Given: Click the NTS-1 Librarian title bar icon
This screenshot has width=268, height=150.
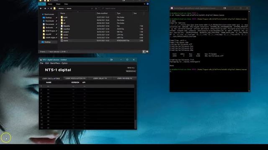Looking at the screenshot, I should 41,60.
